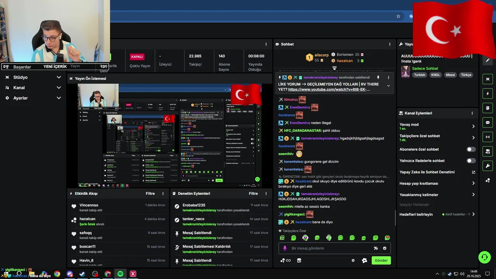
Task: Open Steam from the taskbar
Action: coord(82,274)
